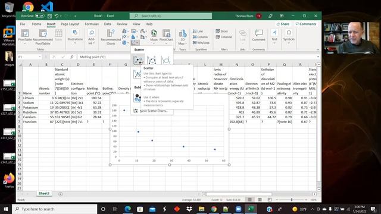Insert a Comment from ribbon
The image size is (381, 214).
258,36
